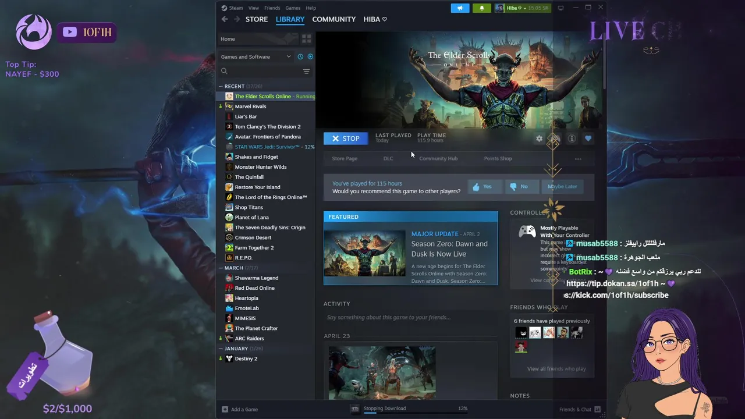Open the Games menu
Screen dimensions: 745x419
tap(293, 8)
